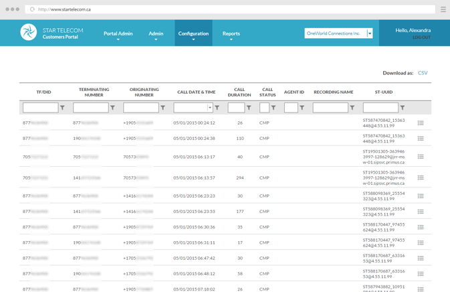The height and width of the screenshot is (292, 450).
Task: Open details icon for call at 06:23:53
Action: click(x=421, y=212)
